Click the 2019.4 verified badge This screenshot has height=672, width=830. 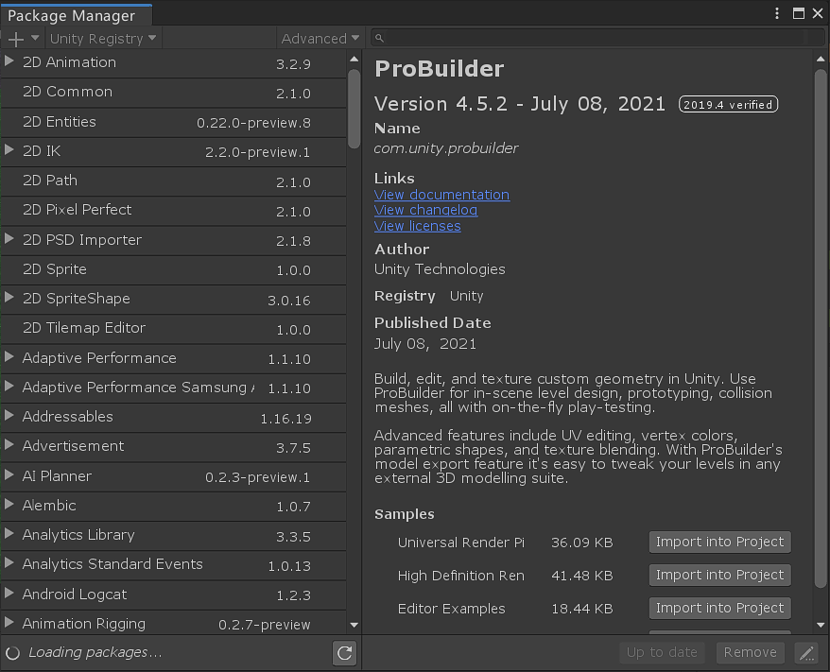click(728, 104)
